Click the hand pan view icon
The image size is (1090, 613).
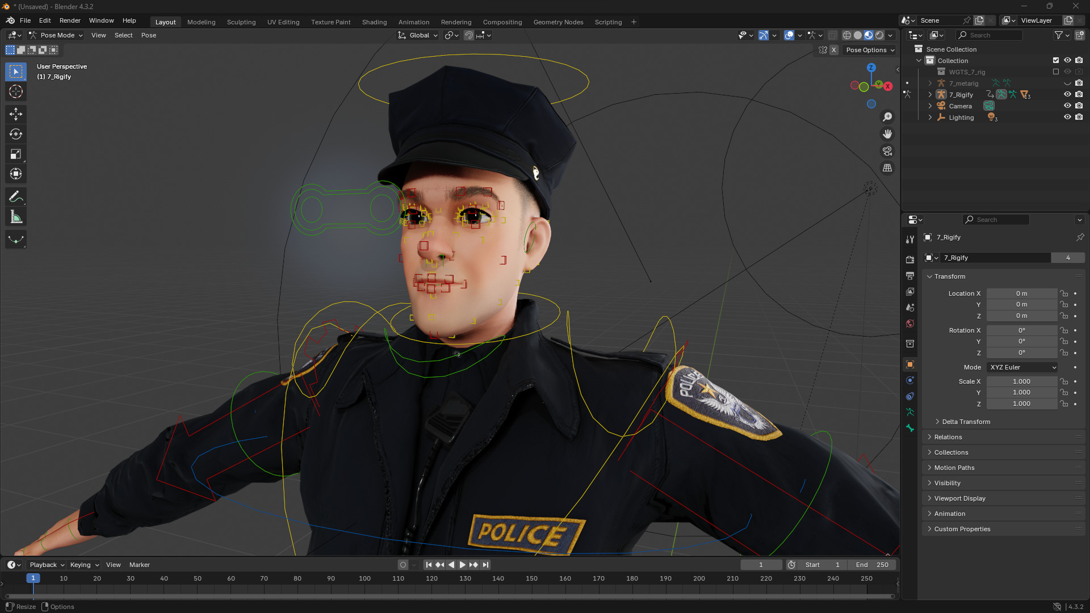point(887,134)
